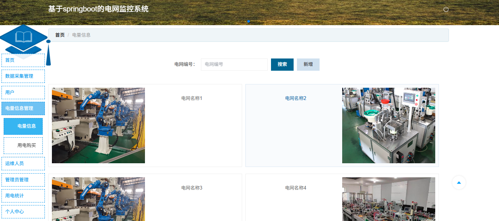This screenshot has width=499, height=221.
Task: Select 用户 in the sidebar
Action: pyautogui.click(x=23, y=92)
